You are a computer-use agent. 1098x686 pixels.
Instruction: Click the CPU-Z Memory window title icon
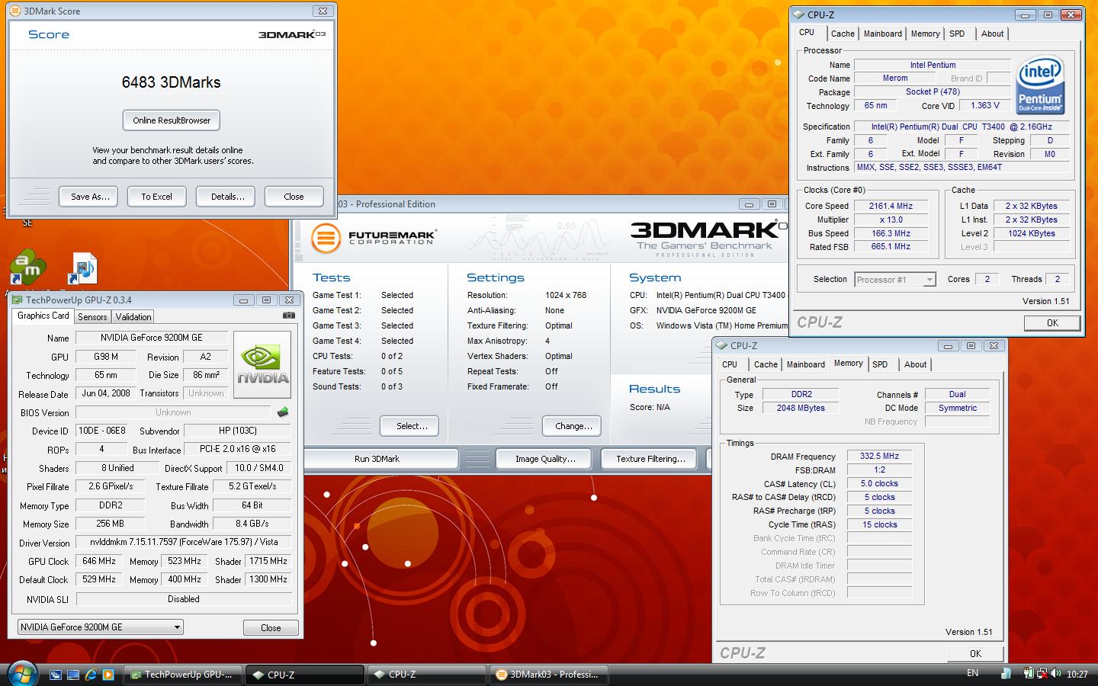click(x=722, y=345)
